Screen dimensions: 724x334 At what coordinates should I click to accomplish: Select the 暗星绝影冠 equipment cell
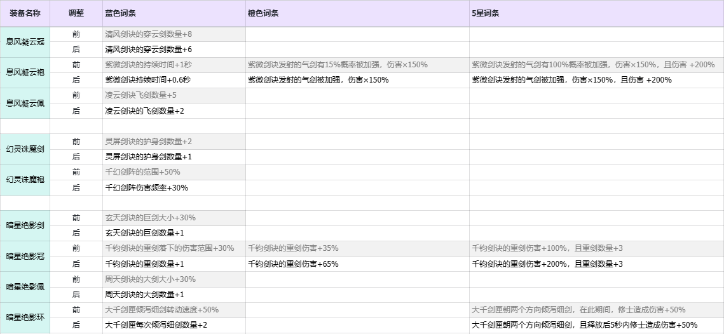[x=25, y=257]
